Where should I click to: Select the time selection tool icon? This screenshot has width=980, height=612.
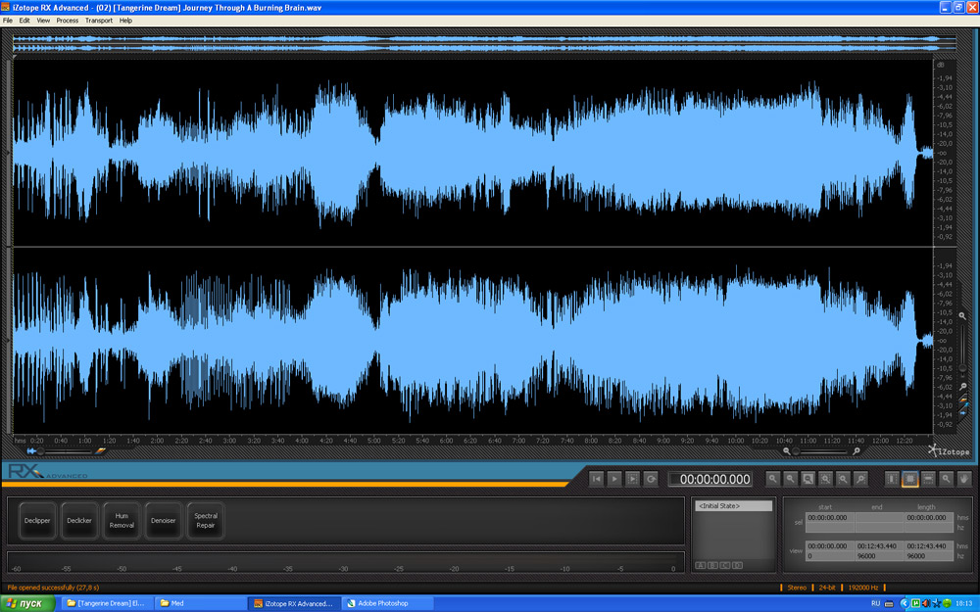891,479
